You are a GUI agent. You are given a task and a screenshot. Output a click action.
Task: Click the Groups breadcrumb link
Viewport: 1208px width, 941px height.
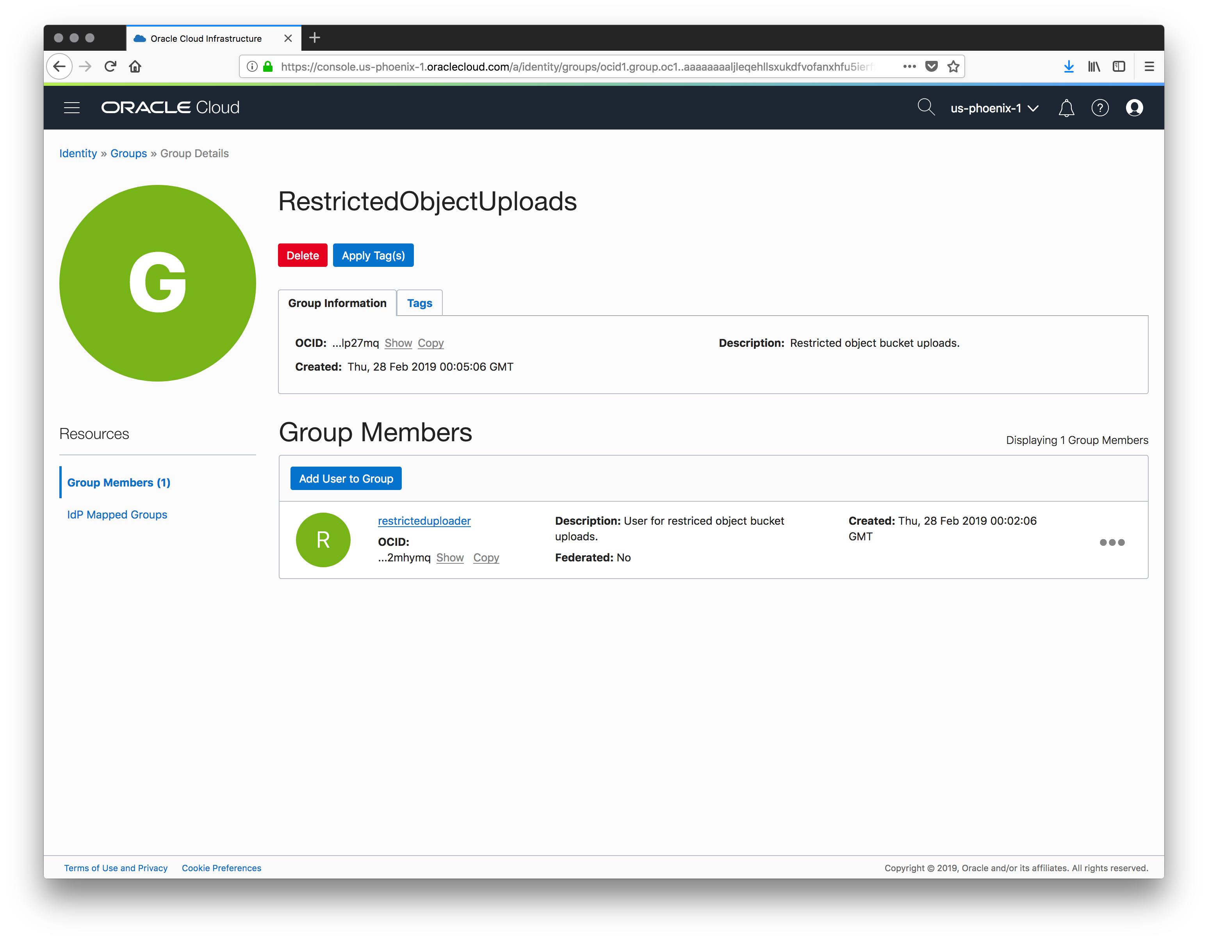tap(128, 154)
